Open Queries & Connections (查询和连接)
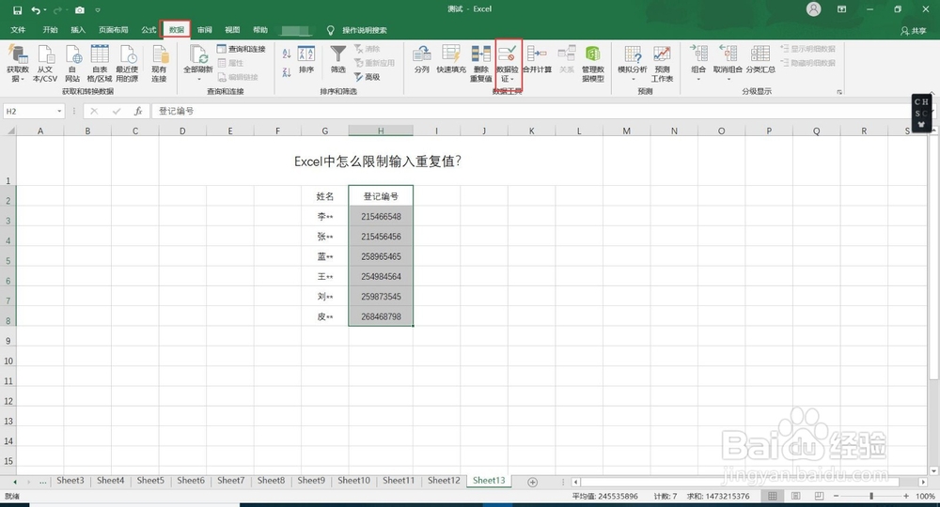The height and width of the screenshot is (507, 940). tap(241, 49)
